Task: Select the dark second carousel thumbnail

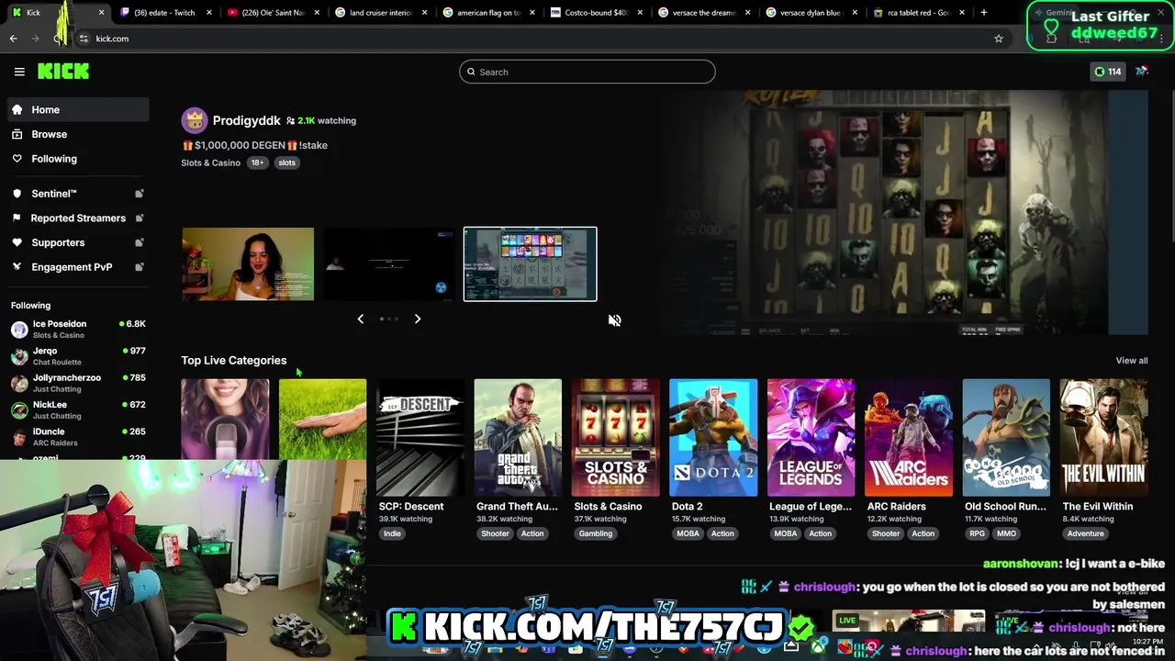Action: 389,264
